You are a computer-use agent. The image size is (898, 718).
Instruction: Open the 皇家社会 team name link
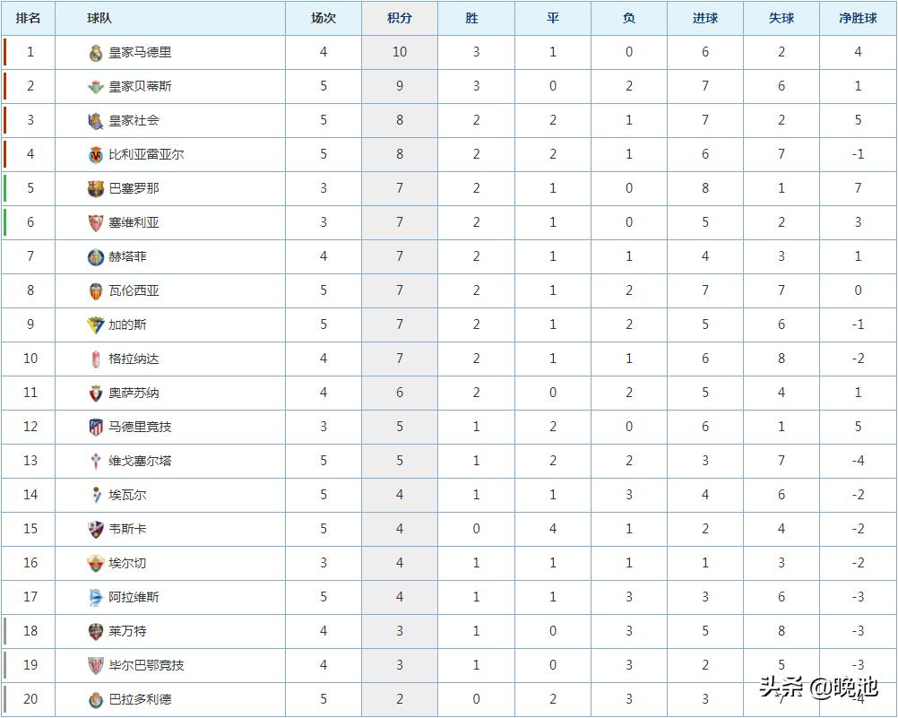tap(134, 121)
